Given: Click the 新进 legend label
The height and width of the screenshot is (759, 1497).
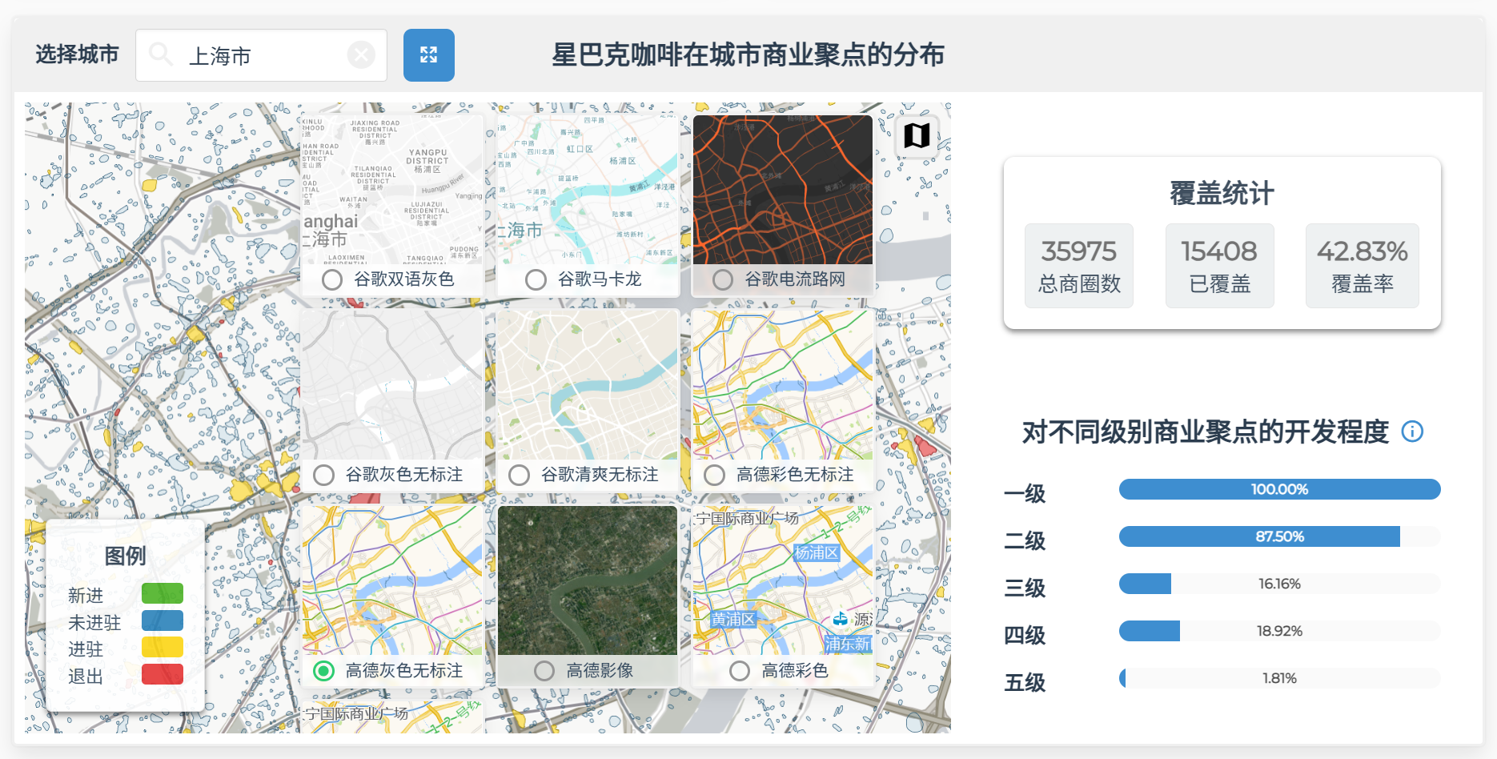Looking at the screenshot, I should coord(86,596).
